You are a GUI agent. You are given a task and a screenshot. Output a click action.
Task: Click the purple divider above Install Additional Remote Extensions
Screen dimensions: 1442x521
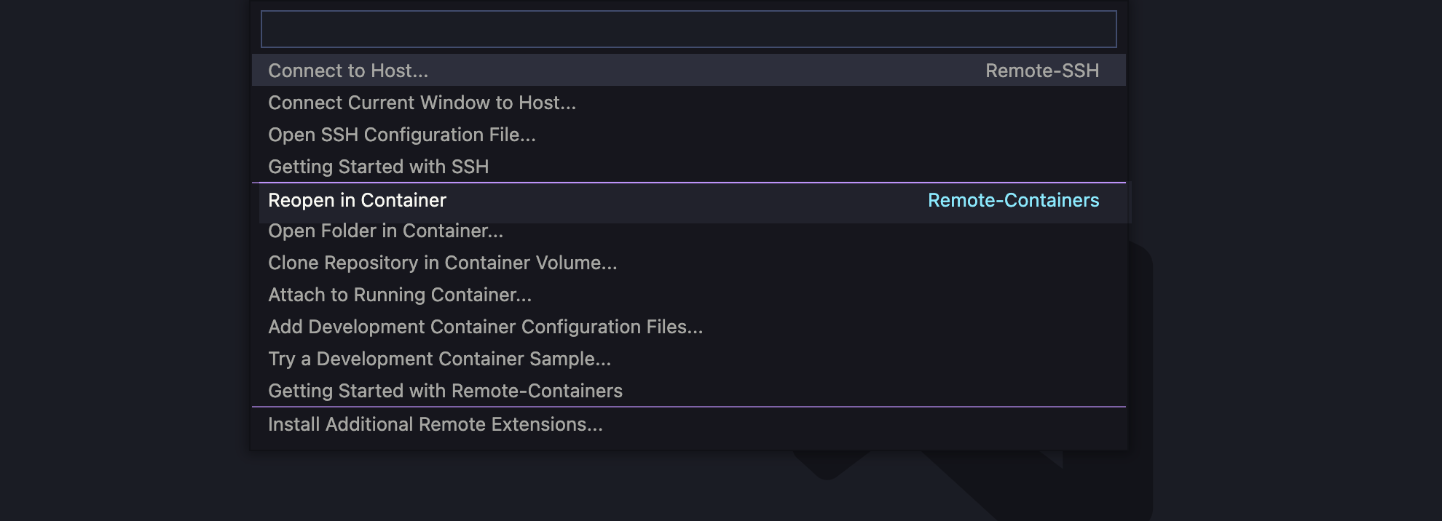pyautogui.click(x=688, y=407)
